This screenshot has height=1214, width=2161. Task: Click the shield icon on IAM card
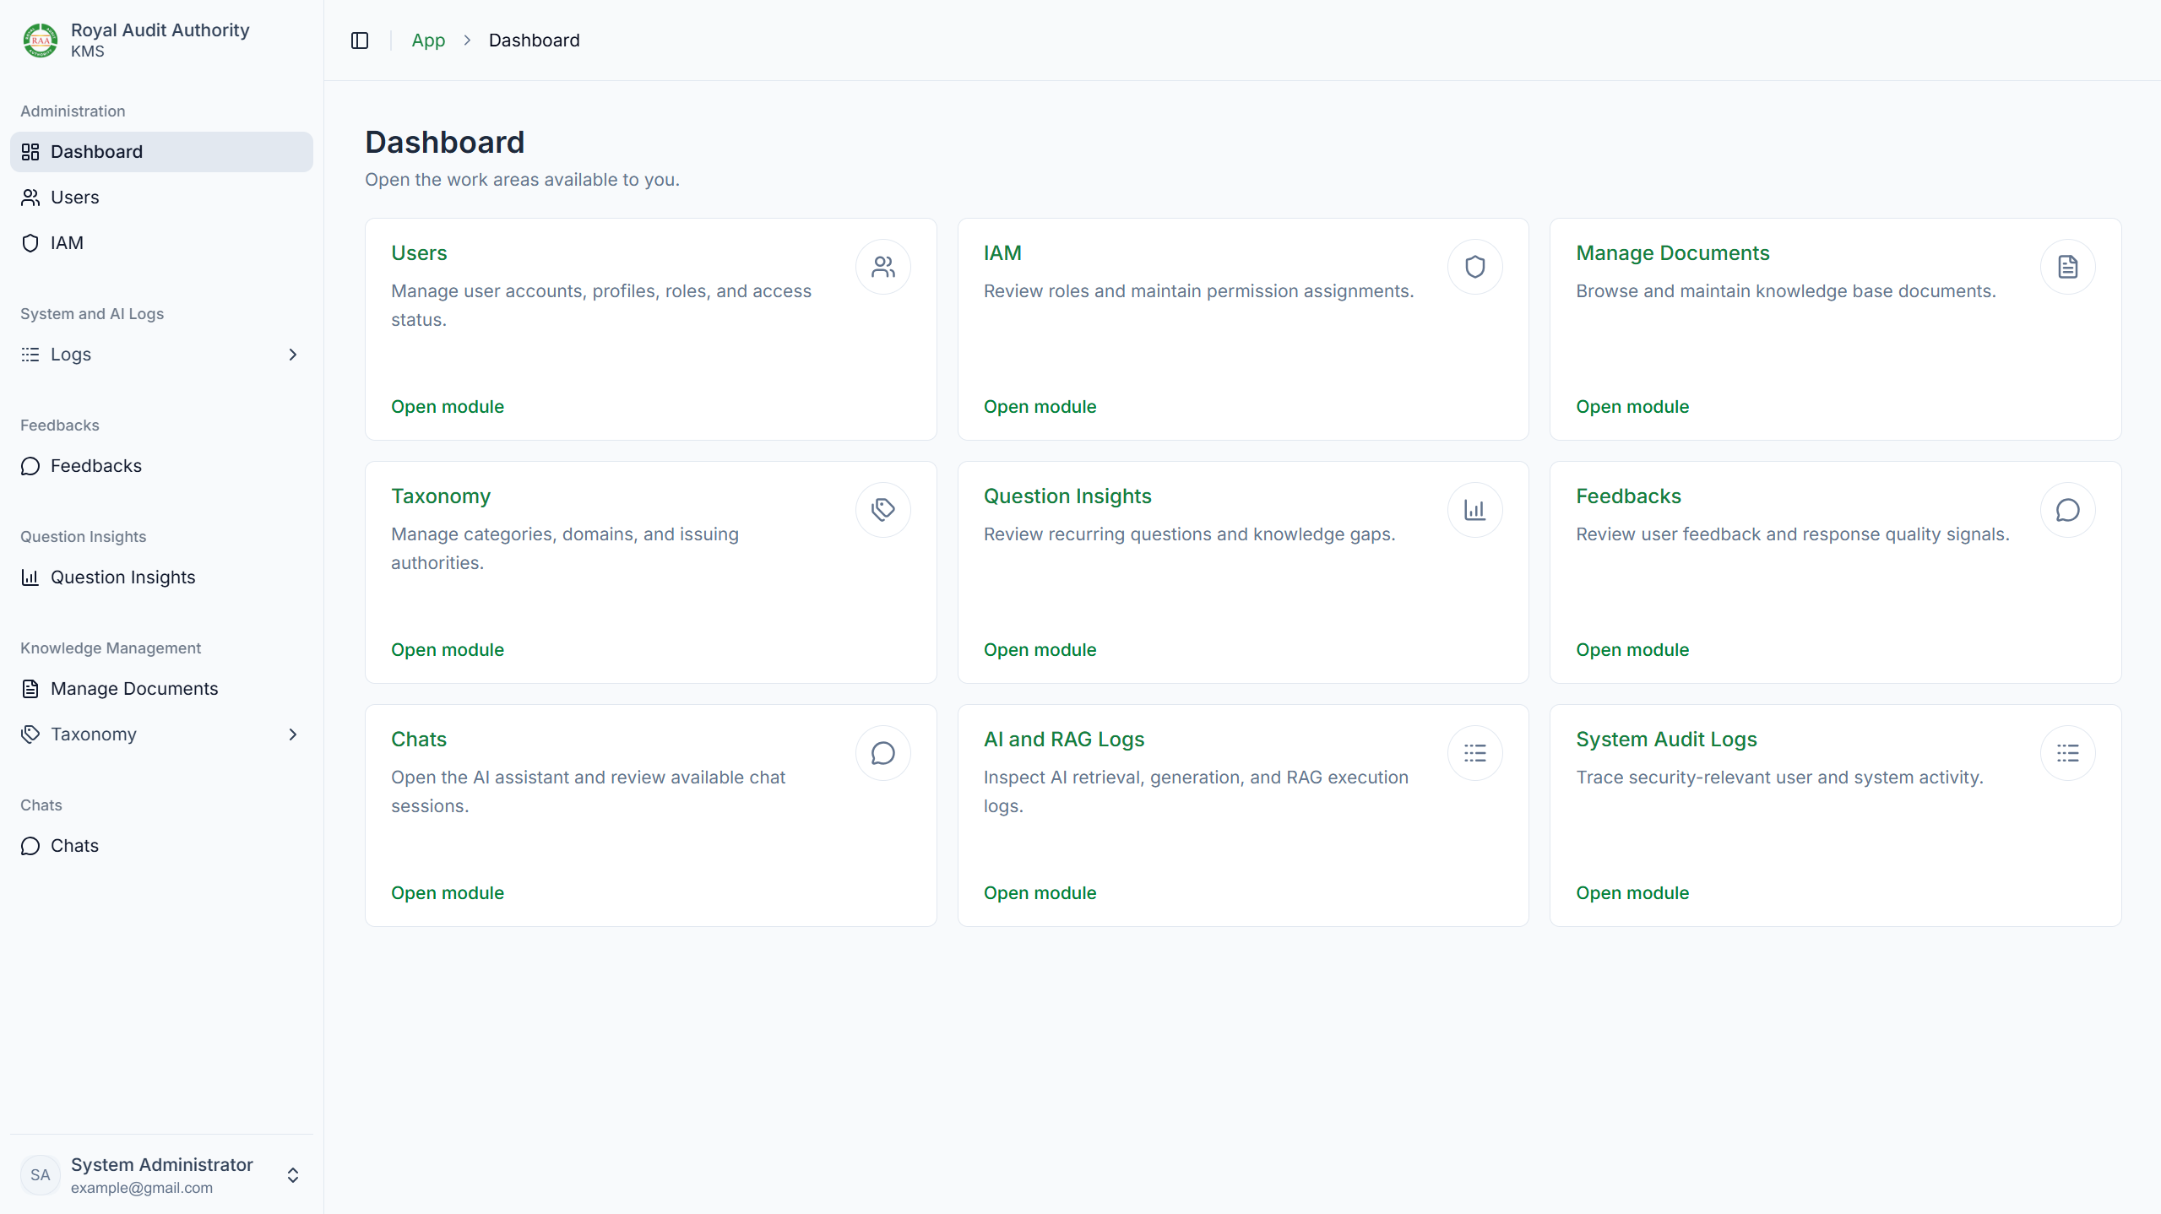tap(1475, 267)
